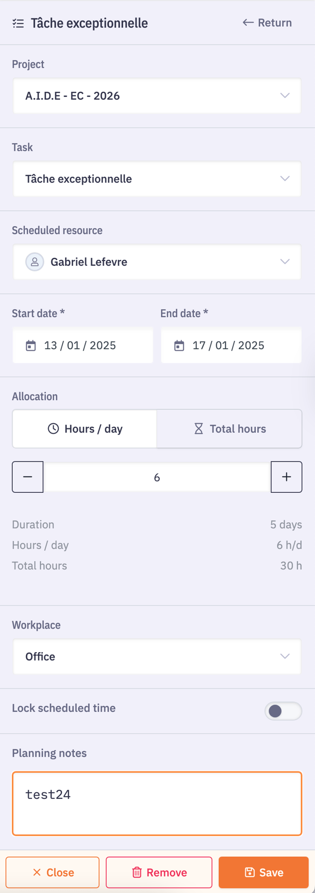Screen dimensions: 315x893
Task: Click the Return arrow link
Action: (267, 23)
